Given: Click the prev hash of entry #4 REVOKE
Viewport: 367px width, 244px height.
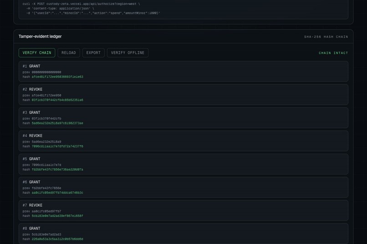Looking at the screenshot, I should [46, 142].
